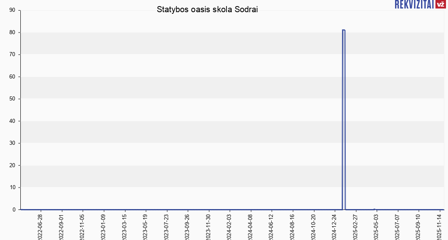Click the 50 y-axis label
The image size is (448, 240).
click(x=12, y=99)
